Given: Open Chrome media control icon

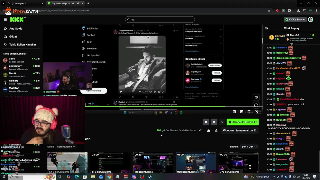Looking at the screenshot, I should tap(304, 10).
